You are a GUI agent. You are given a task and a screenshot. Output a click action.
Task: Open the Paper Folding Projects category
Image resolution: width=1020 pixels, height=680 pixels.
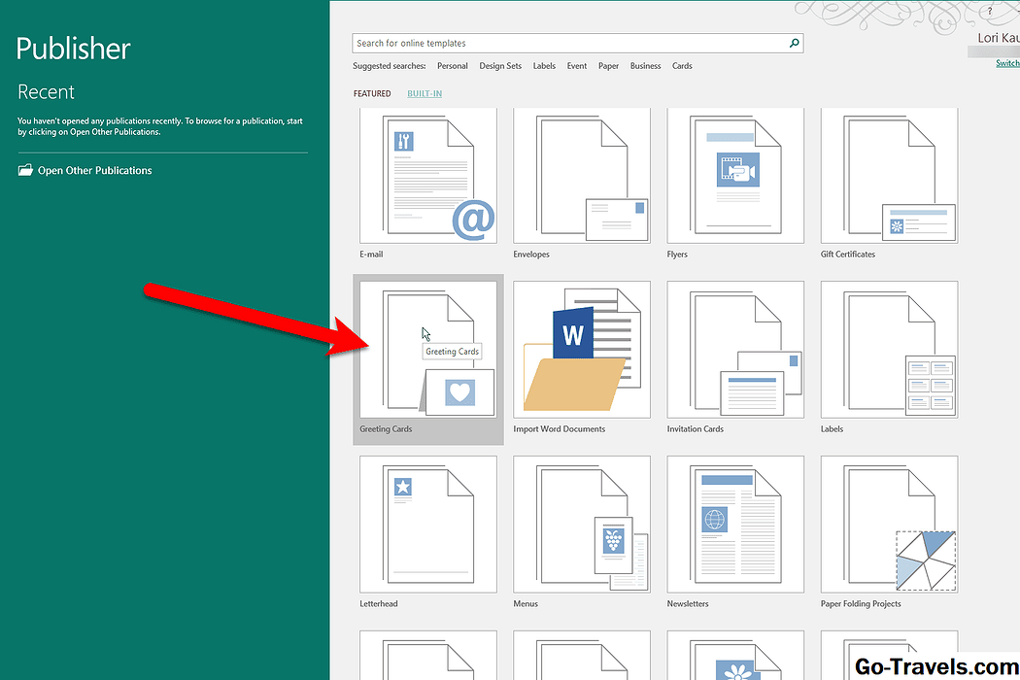889,524
